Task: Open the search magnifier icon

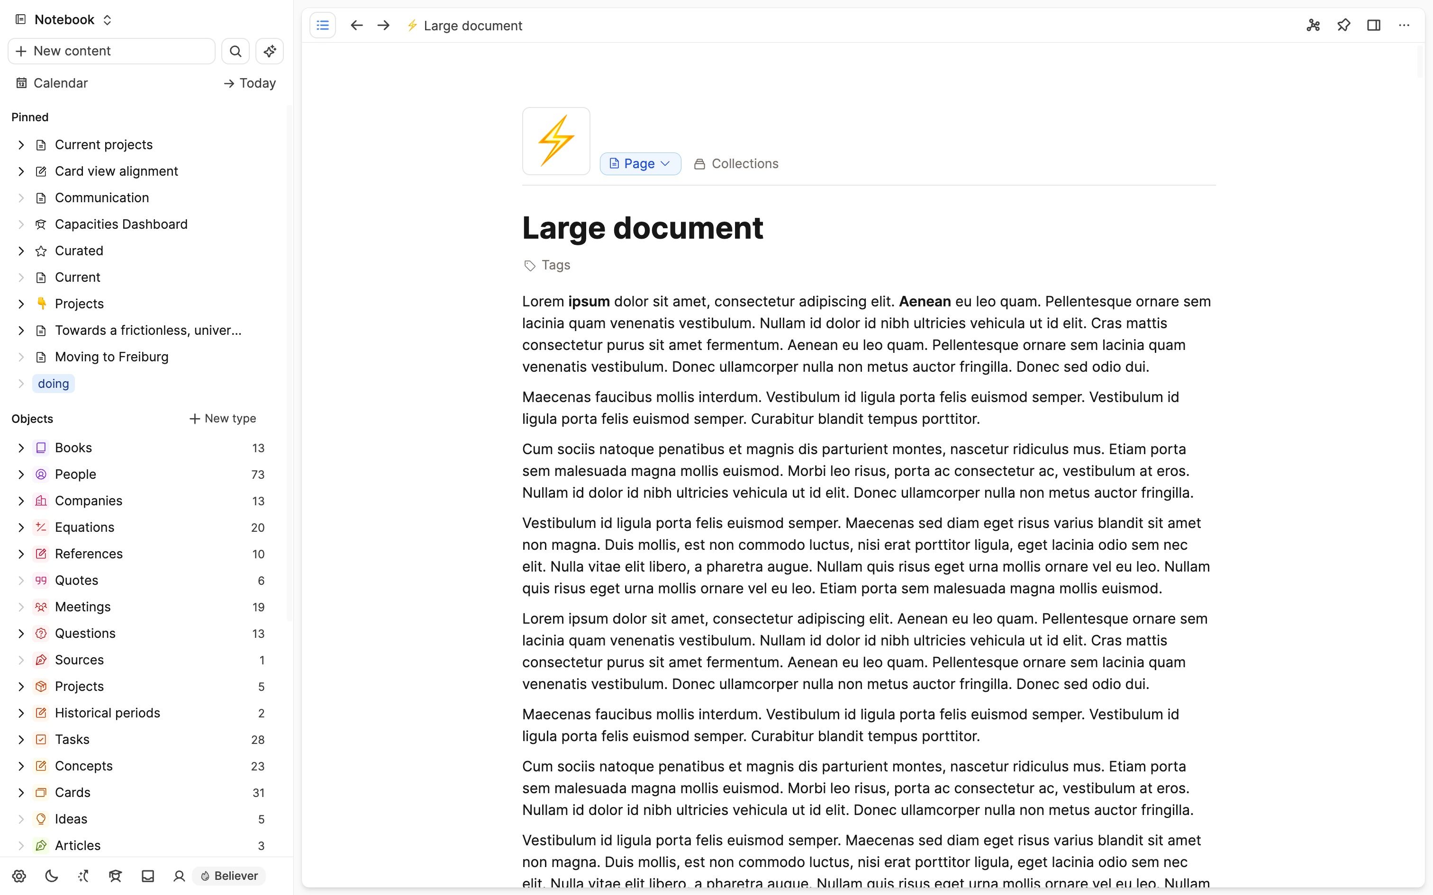Action: click(235, 51)
